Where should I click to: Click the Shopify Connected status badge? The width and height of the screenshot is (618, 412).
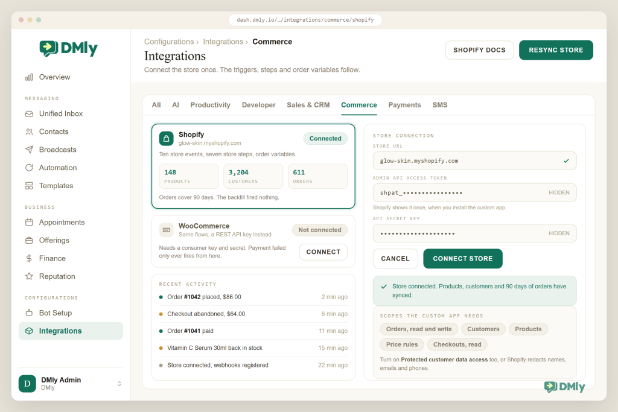pyautogui.click(x=325, y=139)
